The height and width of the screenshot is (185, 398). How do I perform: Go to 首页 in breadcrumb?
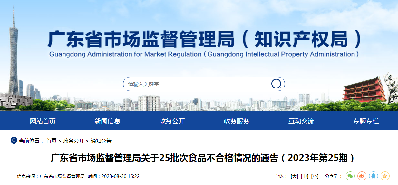(x=51, y=141)
